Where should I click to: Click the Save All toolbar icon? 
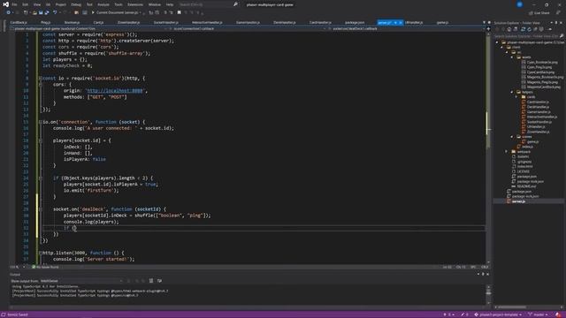tap(47, 12)
